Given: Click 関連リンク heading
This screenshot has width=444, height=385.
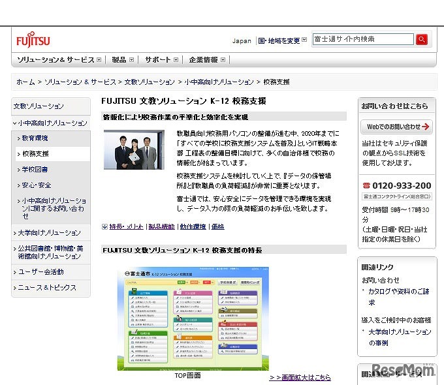Looking at the screenshot, I should (x=377, y=268).
